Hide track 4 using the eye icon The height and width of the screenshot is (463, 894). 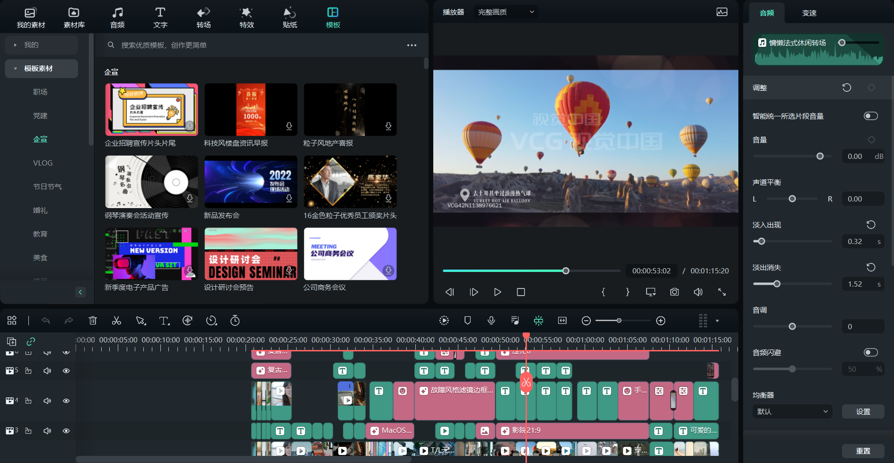(66, 401)
